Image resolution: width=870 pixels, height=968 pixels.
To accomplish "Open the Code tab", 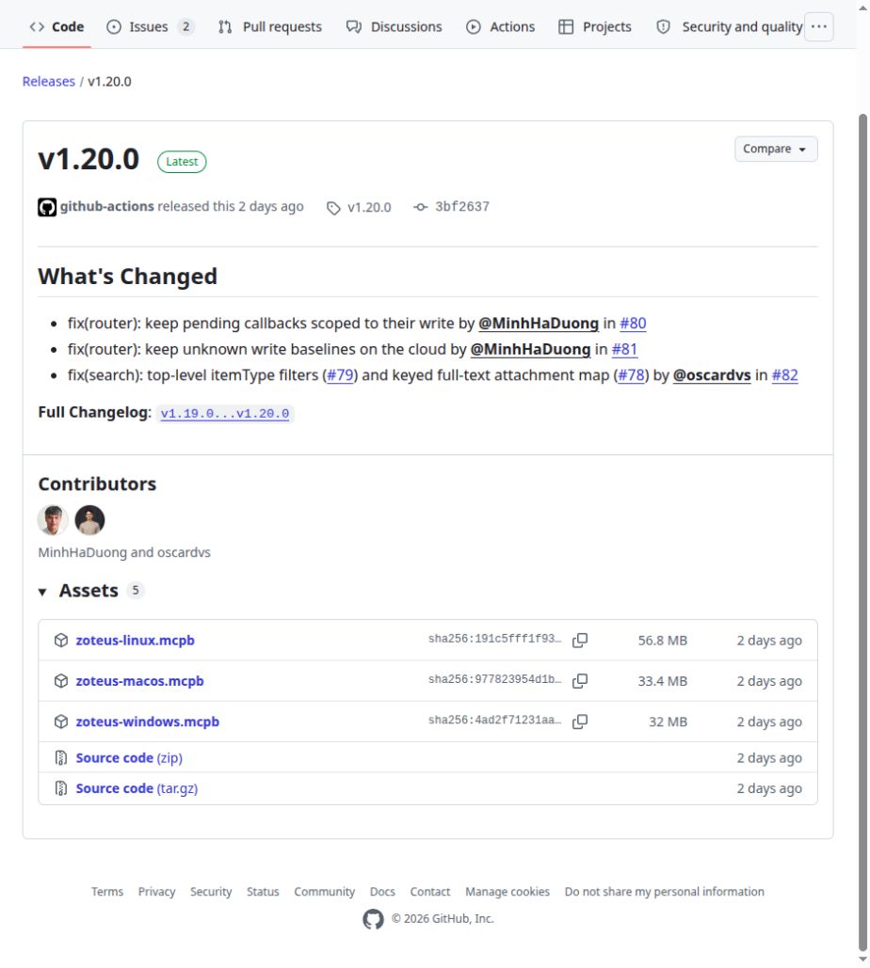I will [x=56, y=26].
